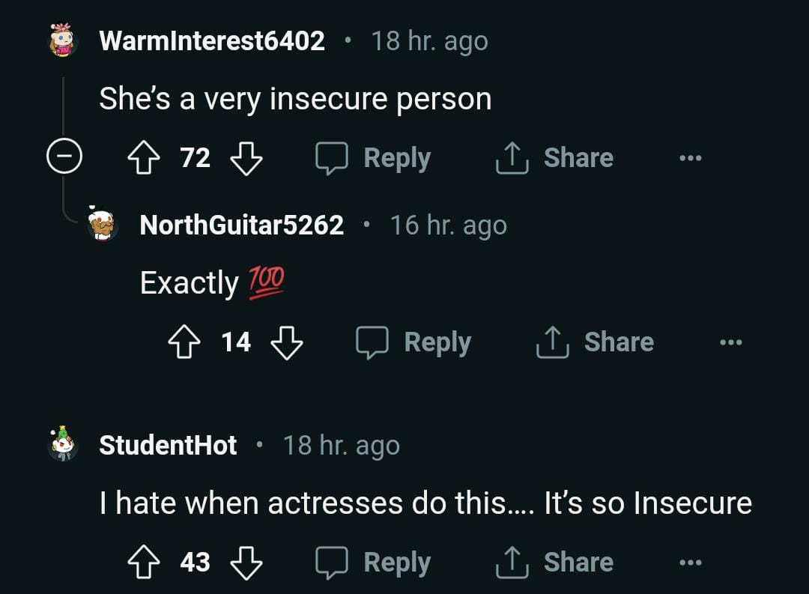Viewport: 809px width, 594px height.
Task: Reply to NorthGuitar5262's comment
Action: (x=413, y=342)
